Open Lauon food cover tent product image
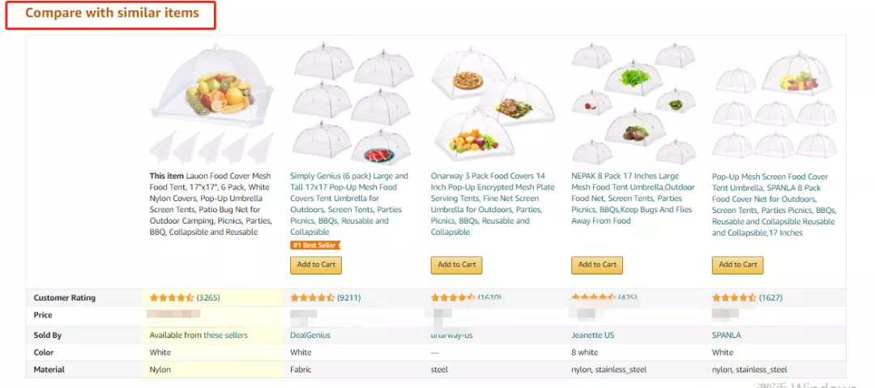The width and height of the screenshot is (875, 388). (211, 103)
